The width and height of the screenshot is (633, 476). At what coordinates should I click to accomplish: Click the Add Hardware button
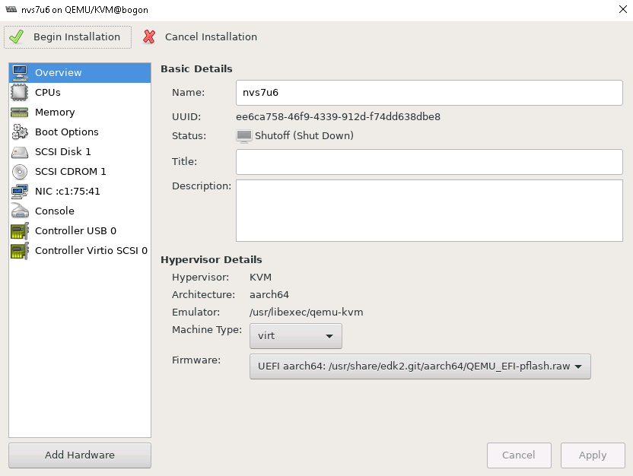click(80, 455)
